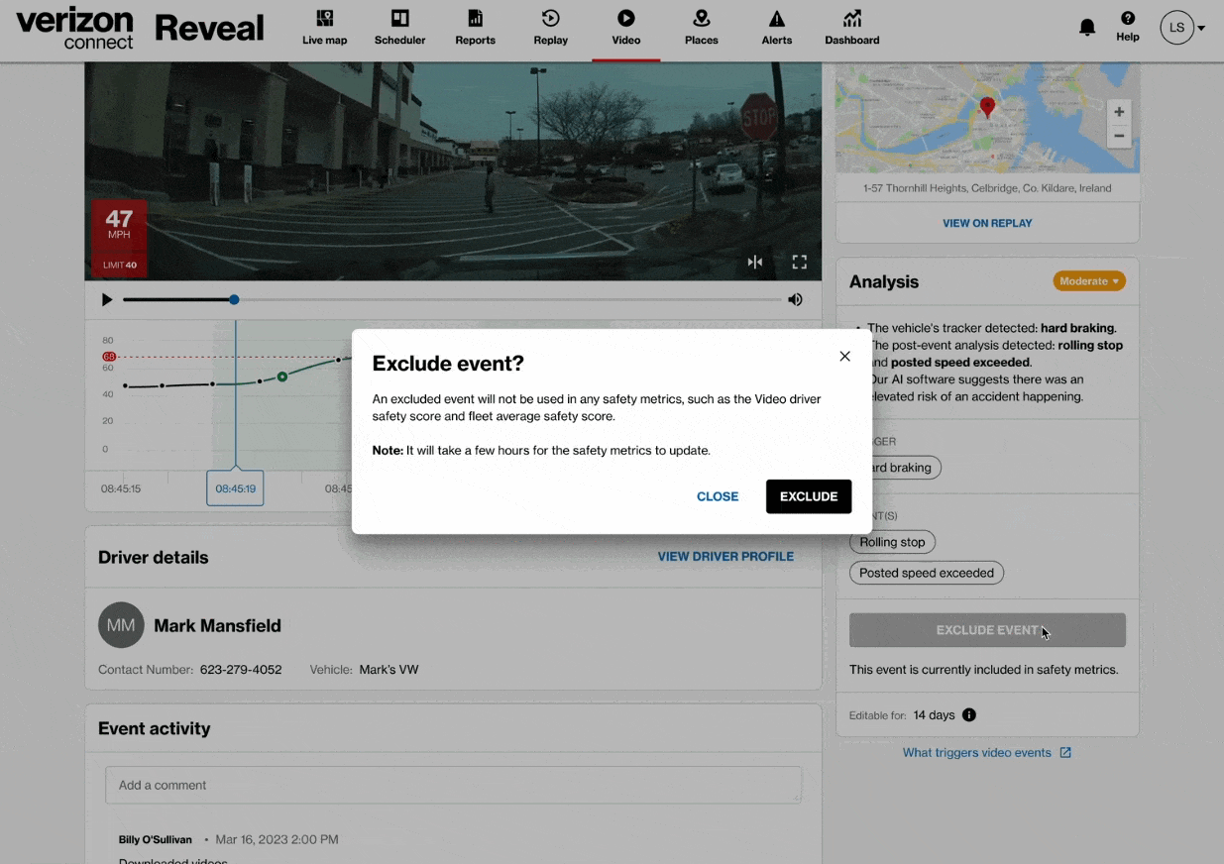Click map address text 1-57 Thornhill Heights
The image size is (1224, 864).
click(x=987, y=188)
